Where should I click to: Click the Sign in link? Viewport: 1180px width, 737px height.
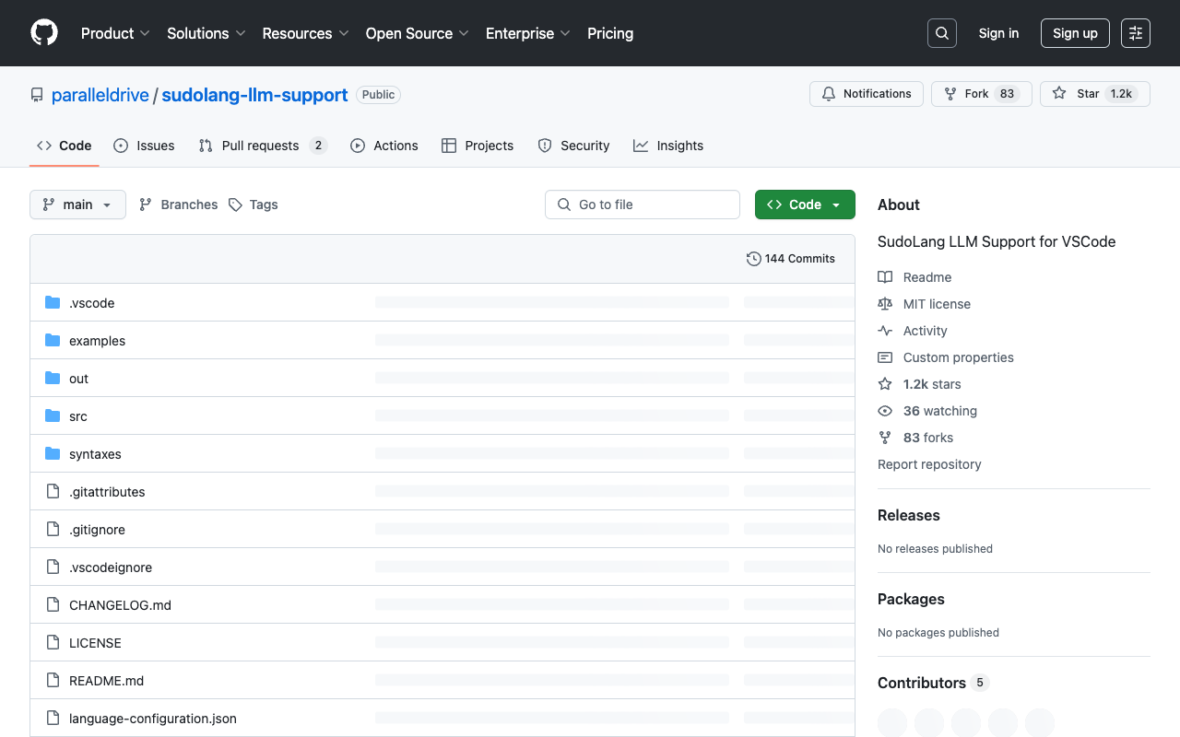(998, 33)
